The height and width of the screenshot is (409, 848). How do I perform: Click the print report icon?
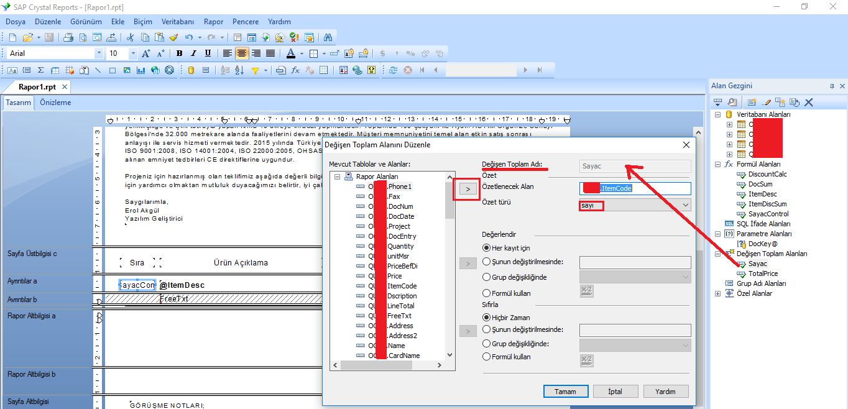click(x=68, y=37)
